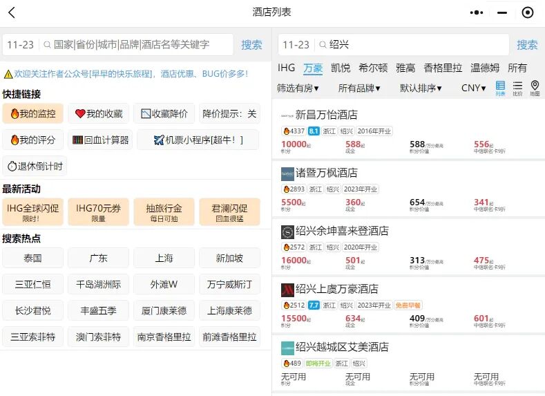Select the 香格里拉 brand tab
The width and height of the screenshot is (545, 396).
point(443,68)
